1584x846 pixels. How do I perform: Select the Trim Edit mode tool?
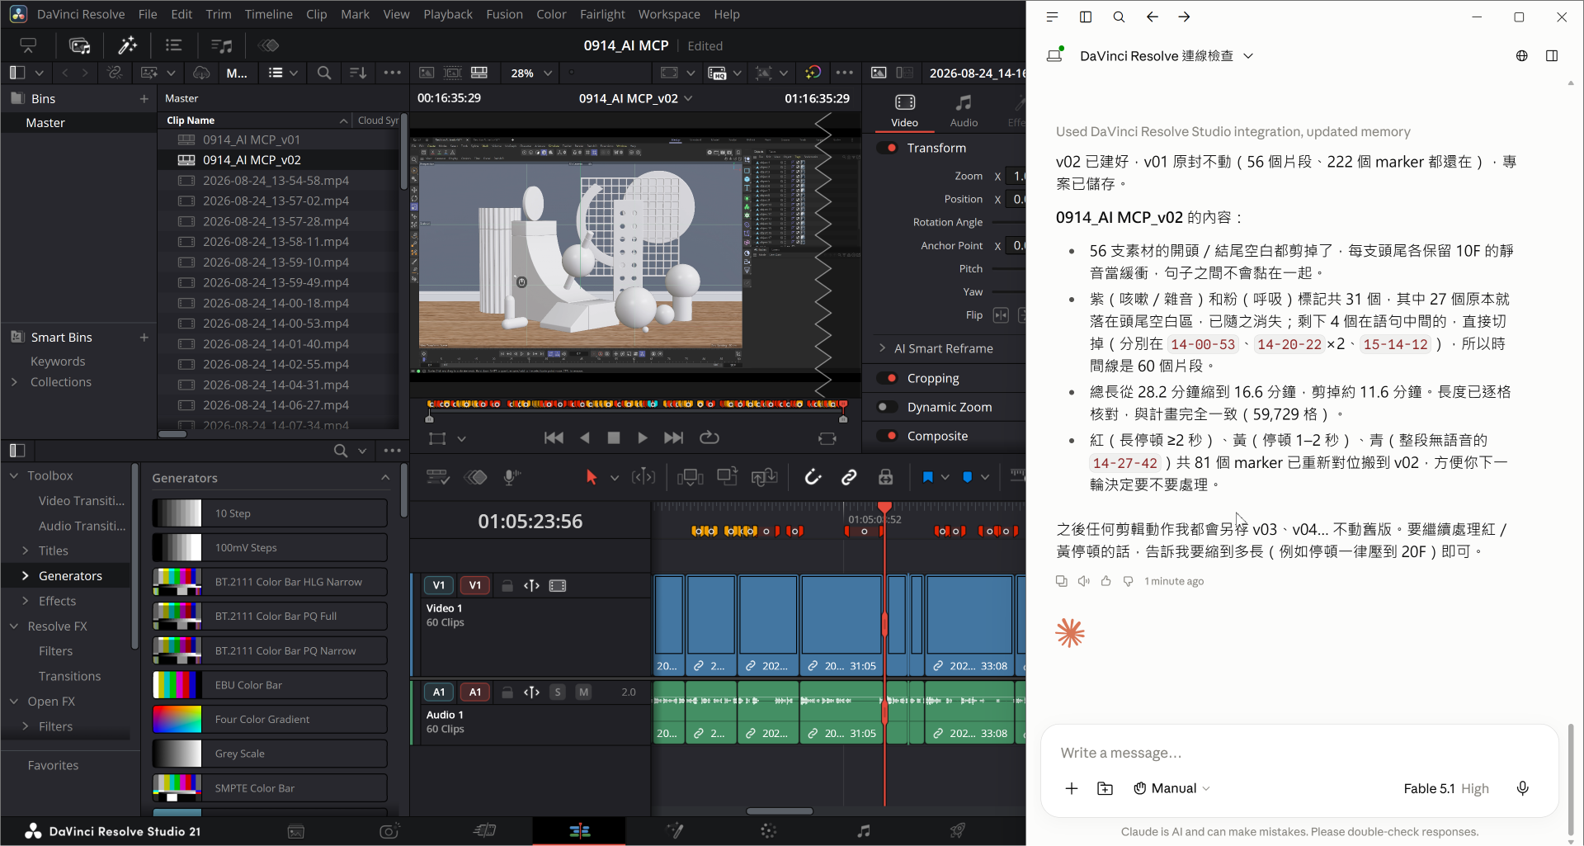[643, 477]
